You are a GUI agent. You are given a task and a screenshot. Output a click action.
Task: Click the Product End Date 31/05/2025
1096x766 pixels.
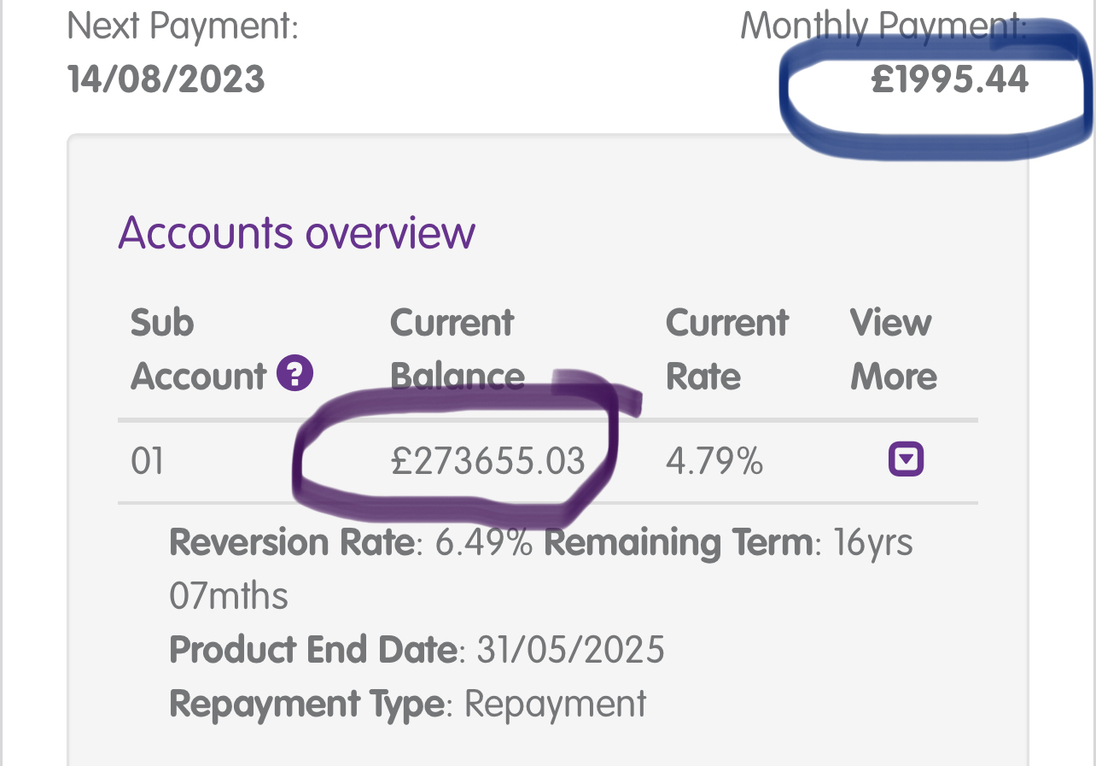[570, 650]
